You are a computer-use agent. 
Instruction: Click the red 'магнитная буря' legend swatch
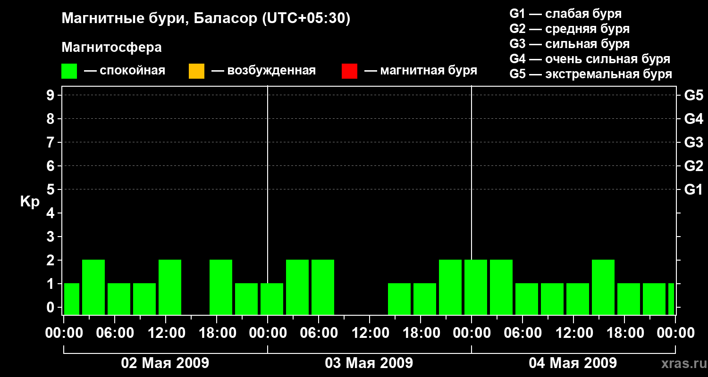349,71
